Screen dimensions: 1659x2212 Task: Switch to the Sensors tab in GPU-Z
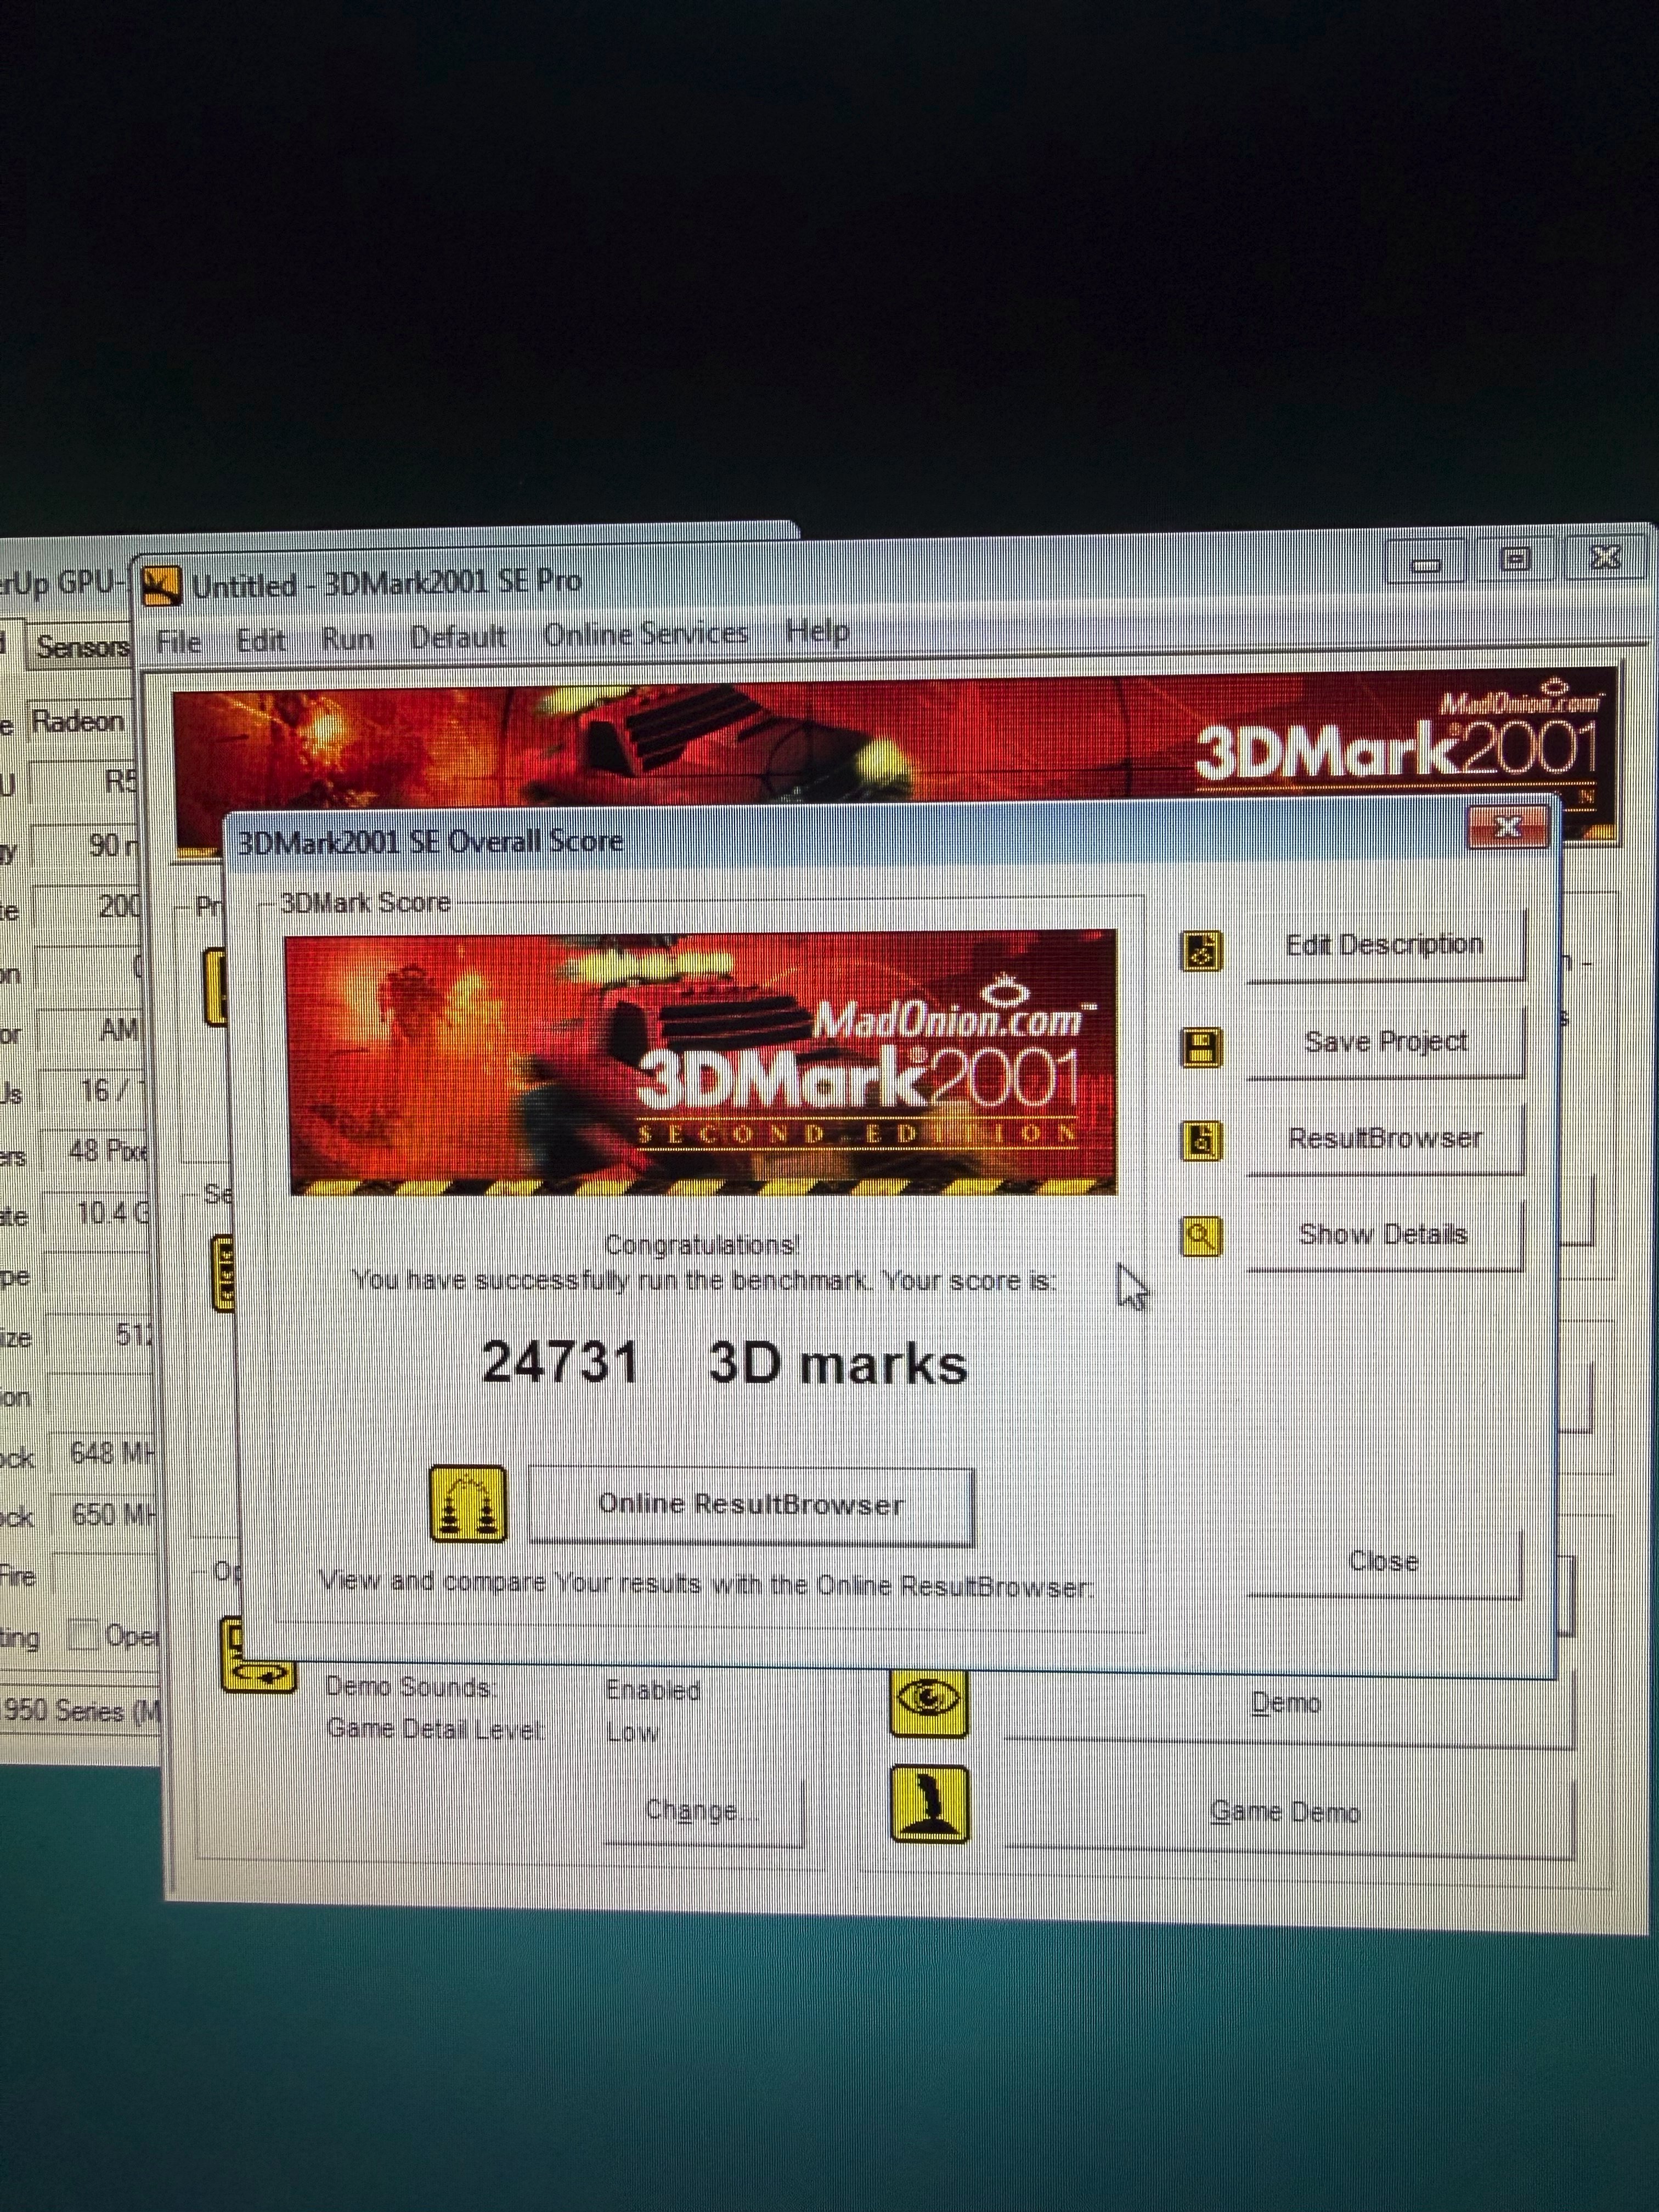pos(82,648)
